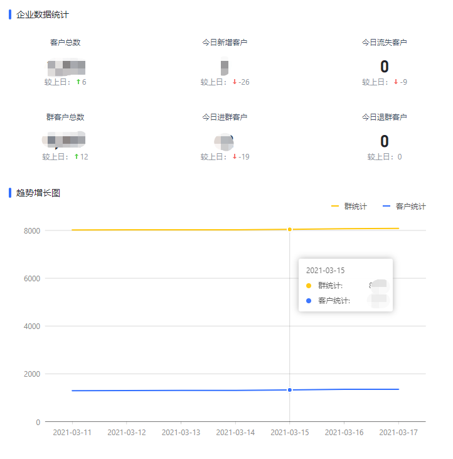The height and width of the screenshot is (459, 453).
Task: Click the red down arrow beside -26
Action: click(x=234, y=82)
